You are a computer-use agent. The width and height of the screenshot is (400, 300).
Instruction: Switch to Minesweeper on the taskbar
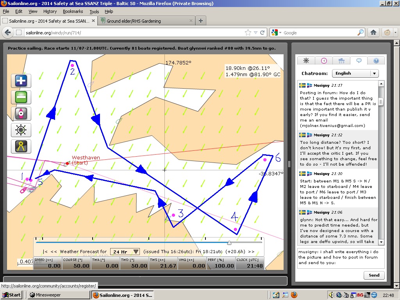pyautogui.click(x=59, y=295)
